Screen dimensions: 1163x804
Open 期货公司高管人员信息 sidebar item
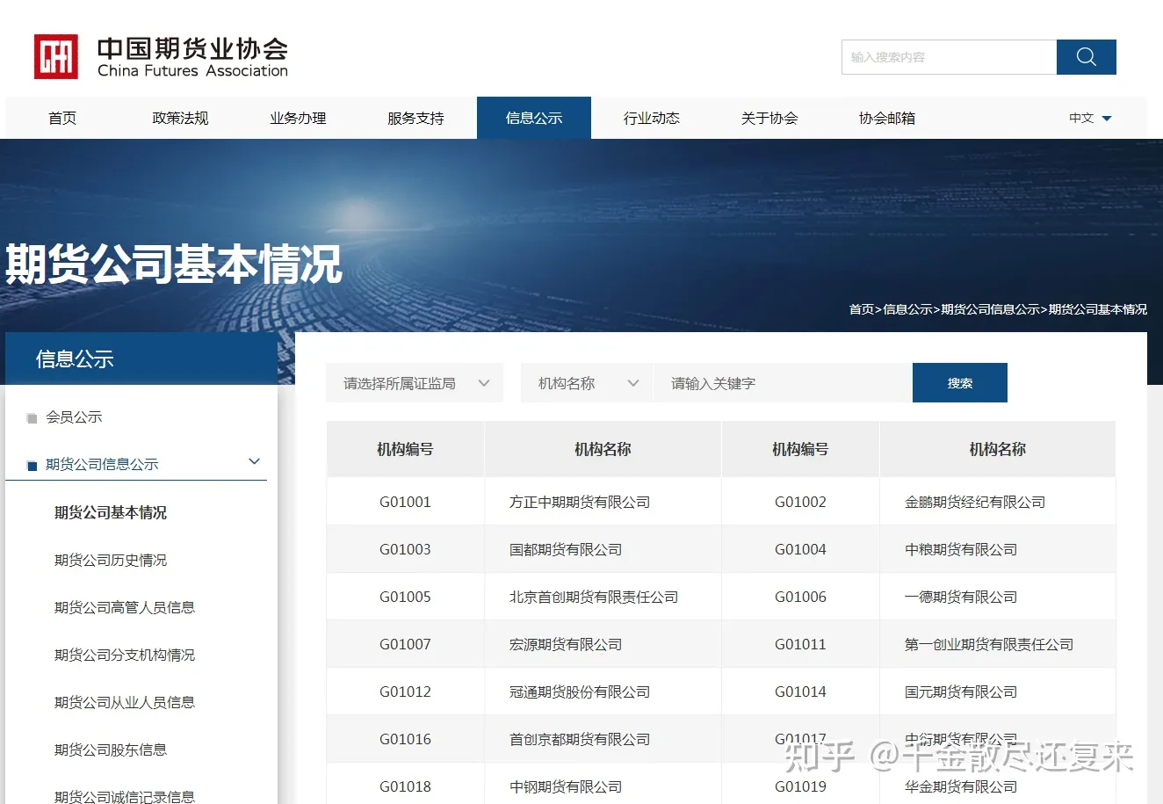coord(125,607)
